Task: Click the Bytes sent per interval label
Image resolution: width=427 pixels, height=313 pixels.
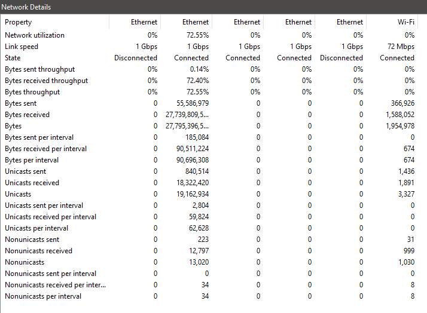Action: click(39, 137)
